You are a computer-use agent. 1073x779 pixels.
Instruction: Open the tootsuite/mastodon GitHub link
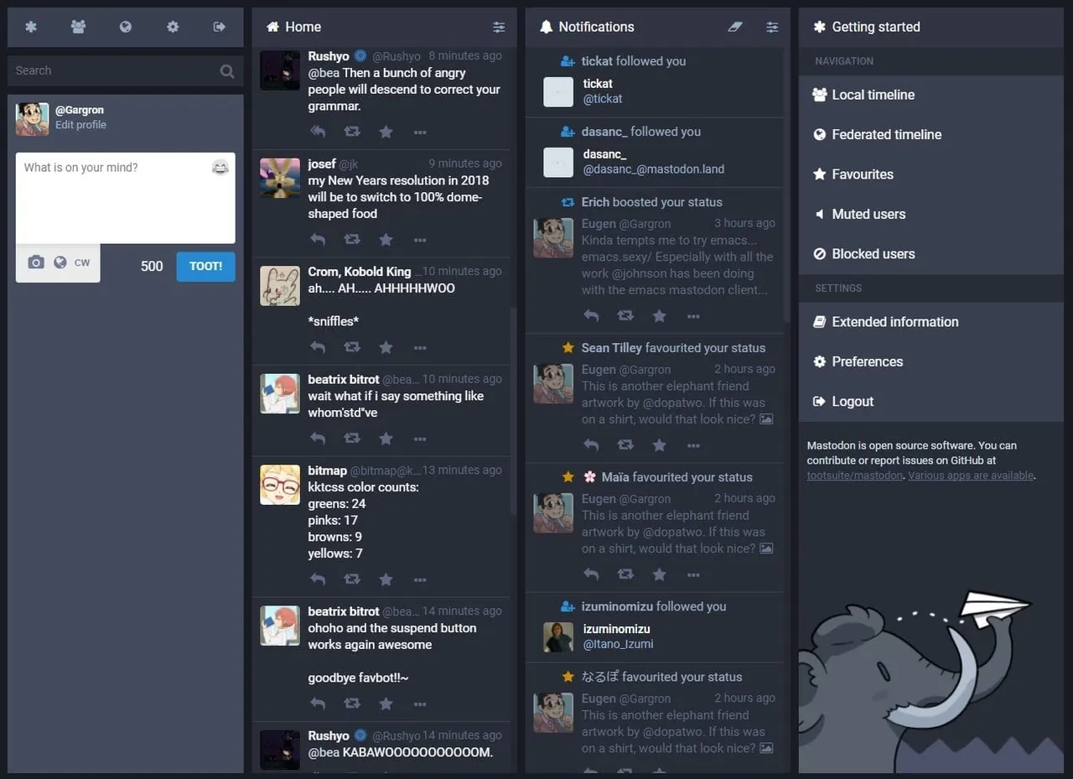[855, 475]
